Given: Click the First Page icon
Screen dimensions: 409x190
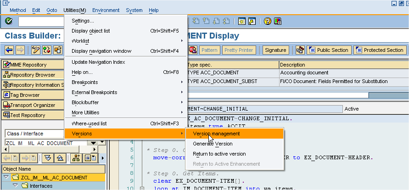Looking at the screenshot, I should pyautogui.click(x=196, y=21).
